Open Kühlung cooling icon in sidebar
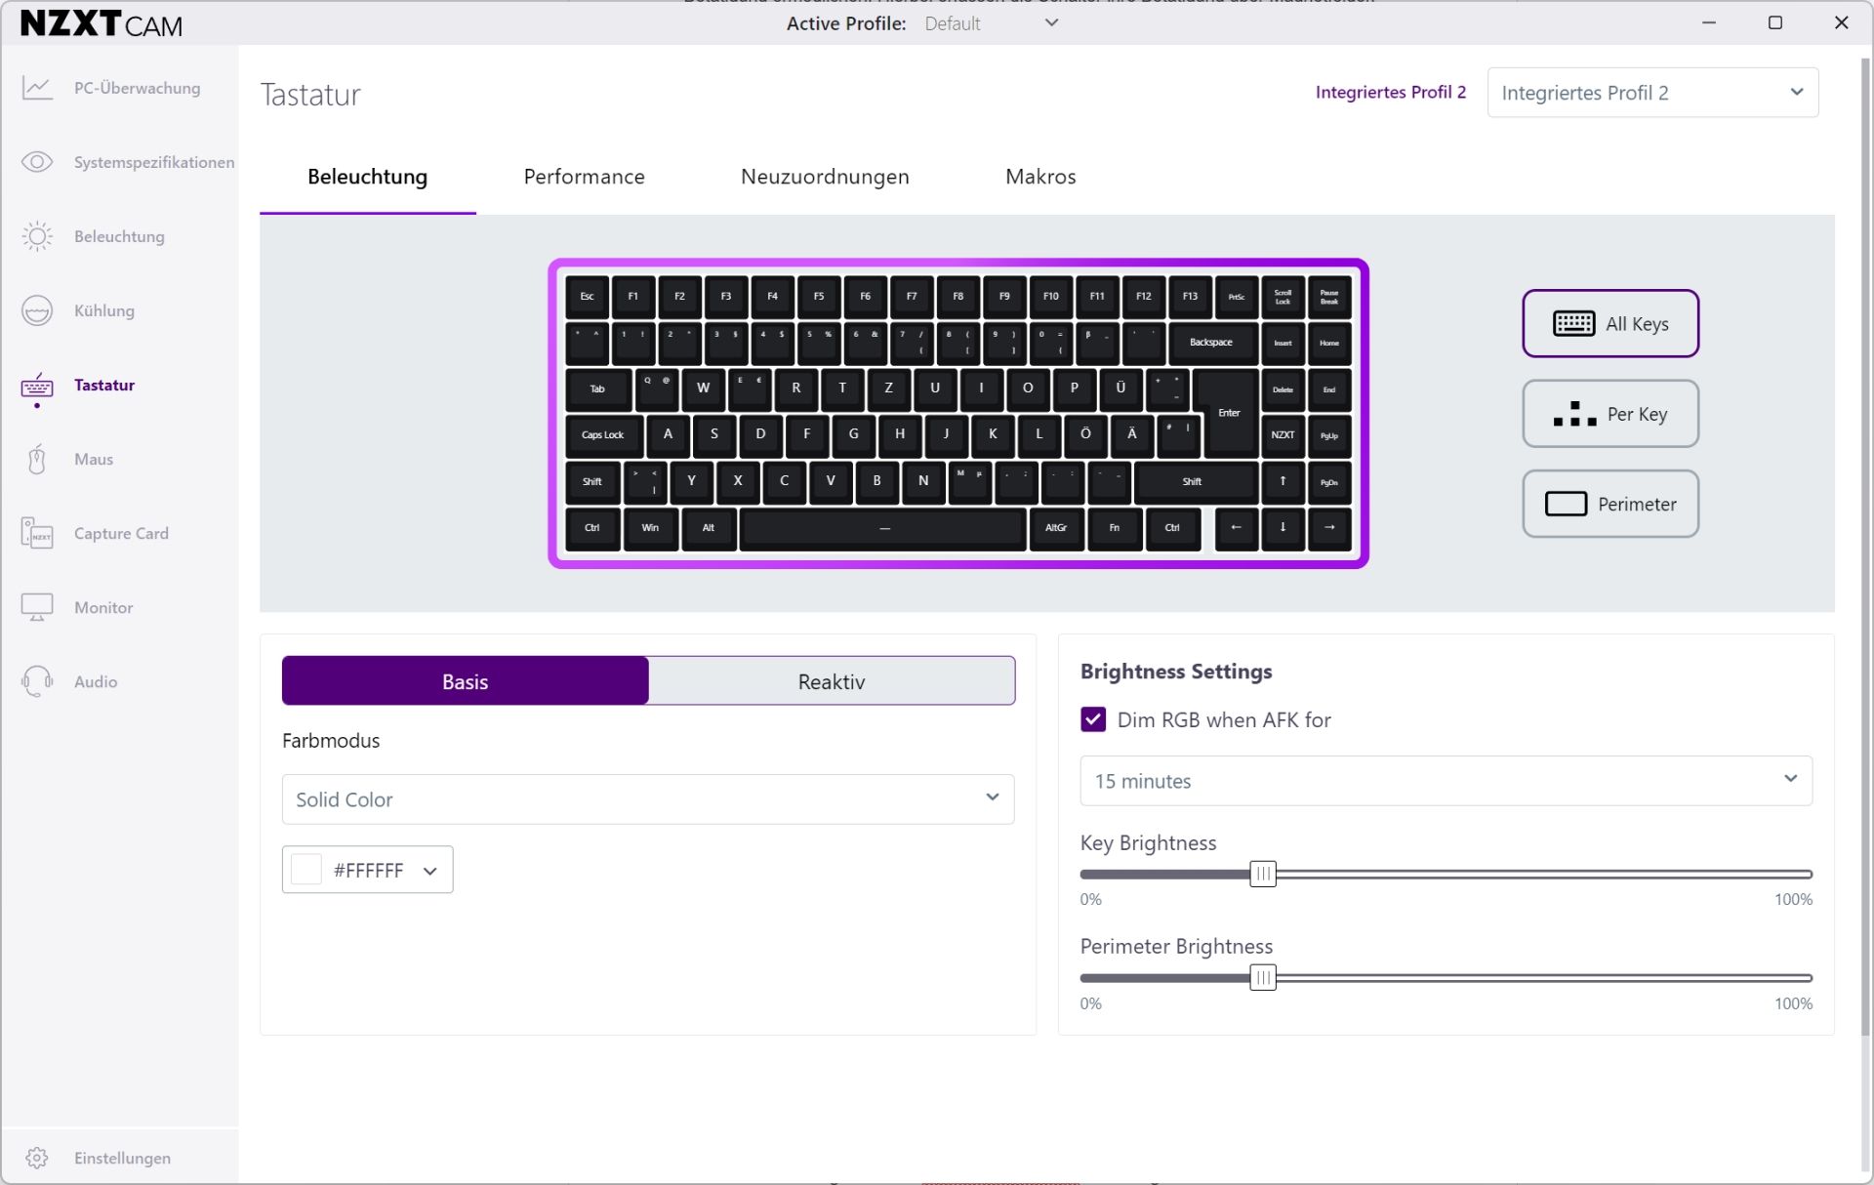 (37, 310)
